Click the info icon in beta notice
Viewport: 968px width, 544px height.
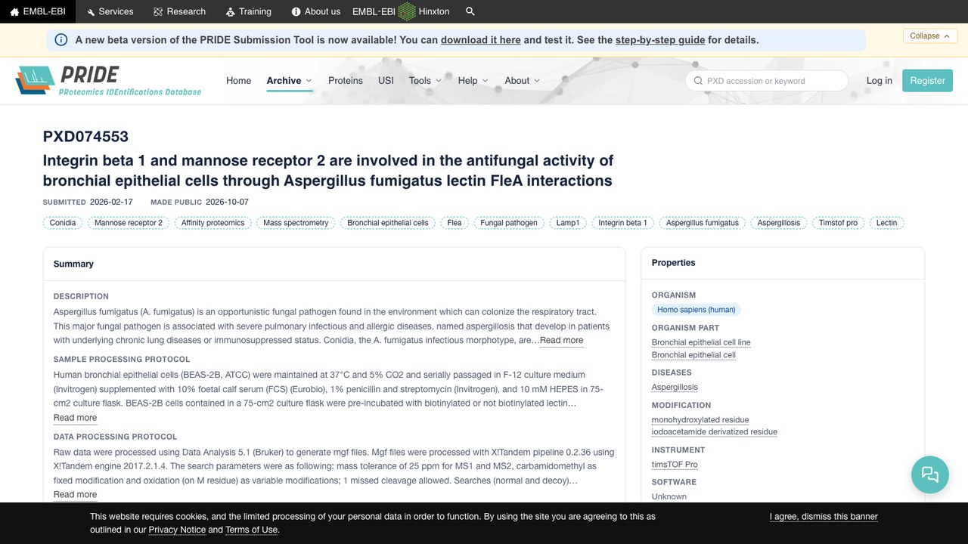[61, 40]
